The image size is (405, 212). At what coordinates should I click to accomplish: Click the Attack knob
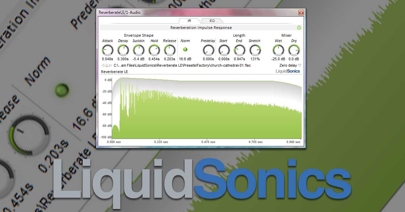pos(108,50)
